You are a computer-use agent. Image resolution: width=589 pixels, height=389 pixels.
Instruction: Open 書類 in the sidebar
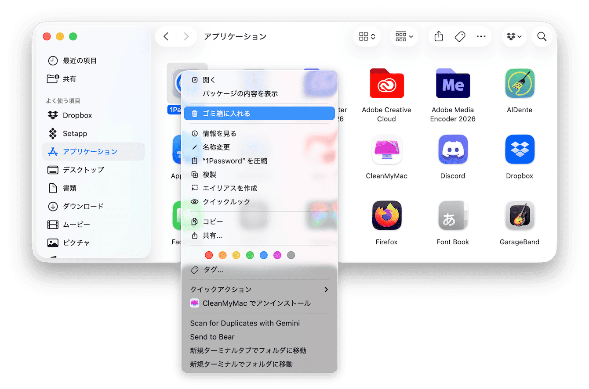point(94,188)
